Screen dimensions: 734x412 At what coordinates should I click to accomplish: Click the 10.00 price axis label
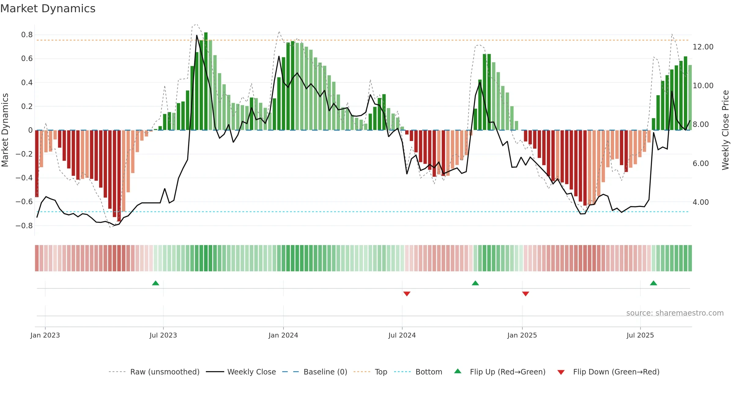[x=703, y=85]
